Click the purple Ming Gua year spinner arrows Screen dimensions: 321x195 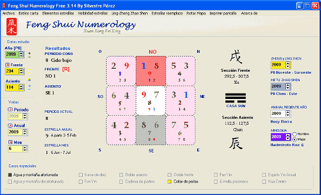tap(288, 137)
